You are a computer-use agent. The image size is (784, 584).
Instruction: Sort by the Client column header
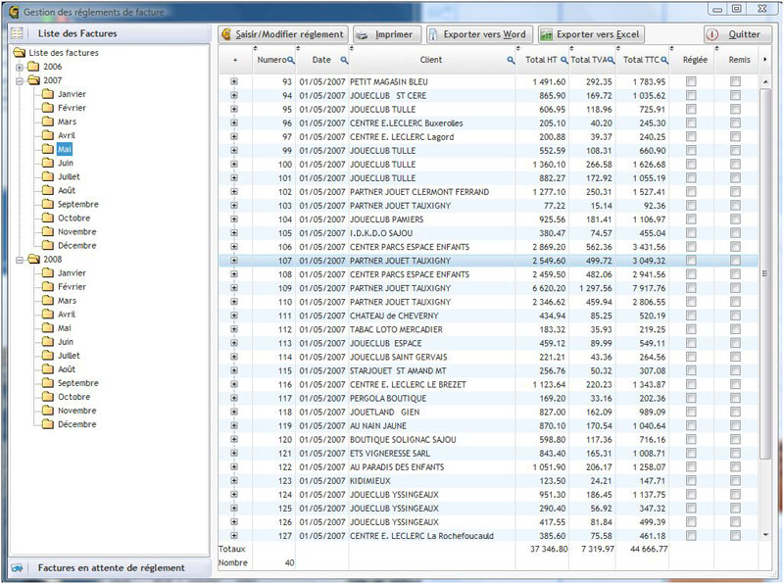[432, 60]
